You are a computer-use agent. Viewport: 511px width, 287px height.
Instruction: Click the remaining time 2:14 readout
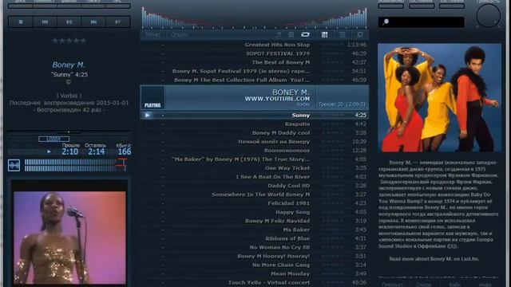pyautogui.click(x=96, y=151)
